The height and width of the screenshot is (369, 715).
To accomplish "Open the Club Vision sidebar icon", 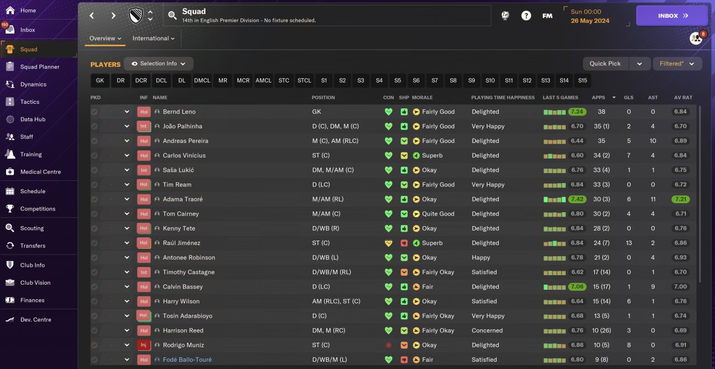I will (10, 282).
